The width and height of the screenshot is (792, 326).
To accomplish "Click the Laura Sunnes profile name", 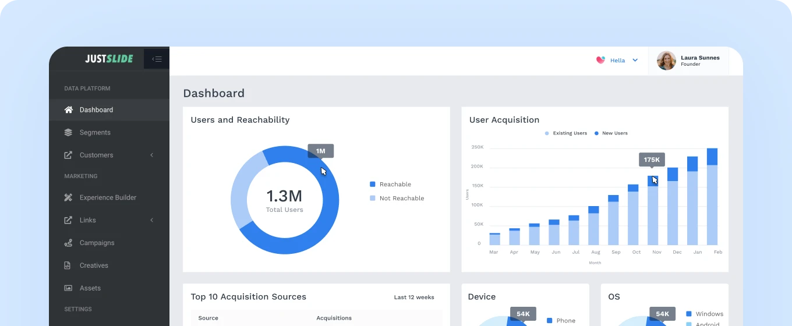I will [x=700, y=58].
